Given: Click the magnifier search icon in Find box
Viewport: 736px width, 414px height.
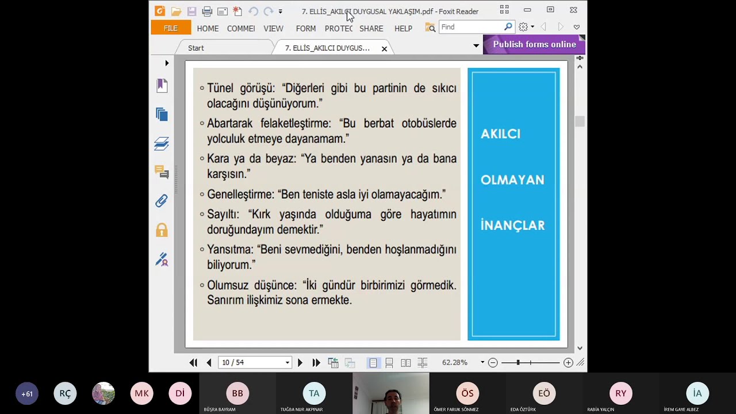Looking at the screenshot, I should (508, 27).
